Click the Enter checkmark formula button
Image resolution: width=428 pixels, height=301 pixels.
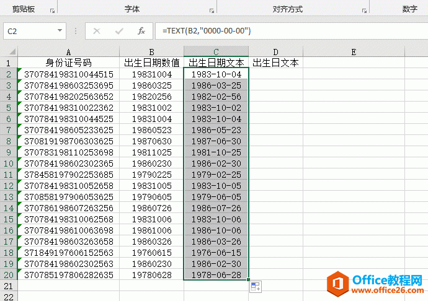pos(119,31)
